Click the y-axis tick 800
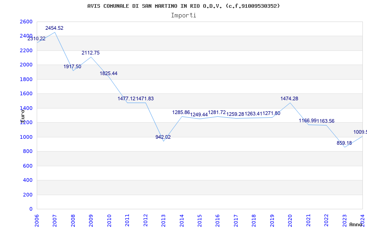 coord(28,152)
